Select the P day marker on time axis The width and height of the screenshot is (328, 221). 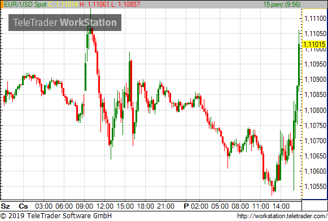186,206
